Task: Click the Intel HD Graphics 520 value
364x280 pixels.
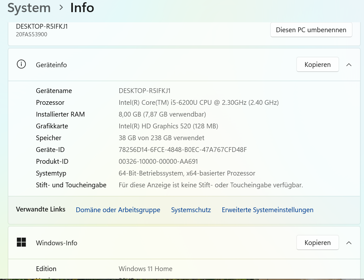Action: [168, 126]
